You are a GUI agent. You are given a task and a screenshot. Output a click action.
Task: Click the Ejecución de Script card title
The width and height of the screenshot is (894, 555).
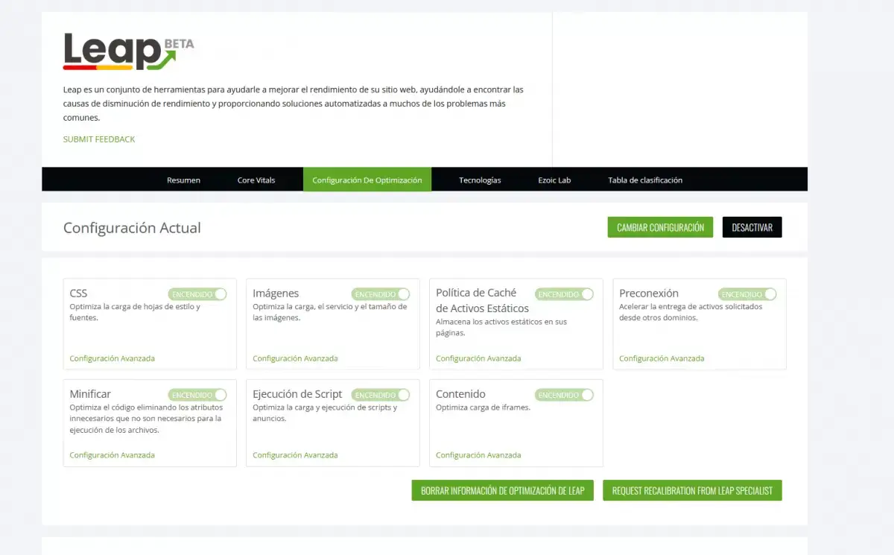[x=297, y=394]
